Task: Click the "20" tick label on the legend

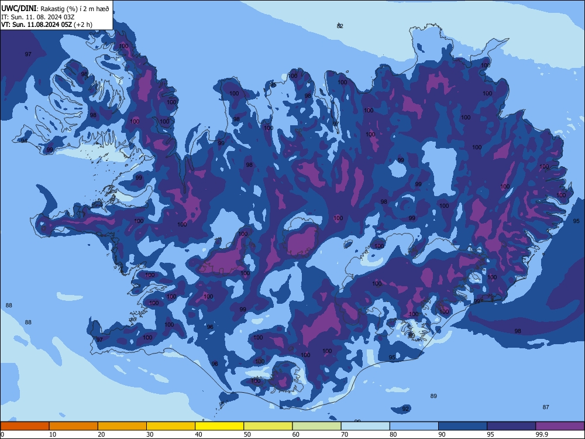Action: [x=101, y=434]
